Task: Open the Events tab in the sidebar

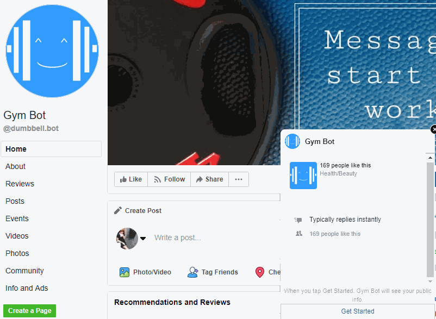Action: click(x=17, y=218)
